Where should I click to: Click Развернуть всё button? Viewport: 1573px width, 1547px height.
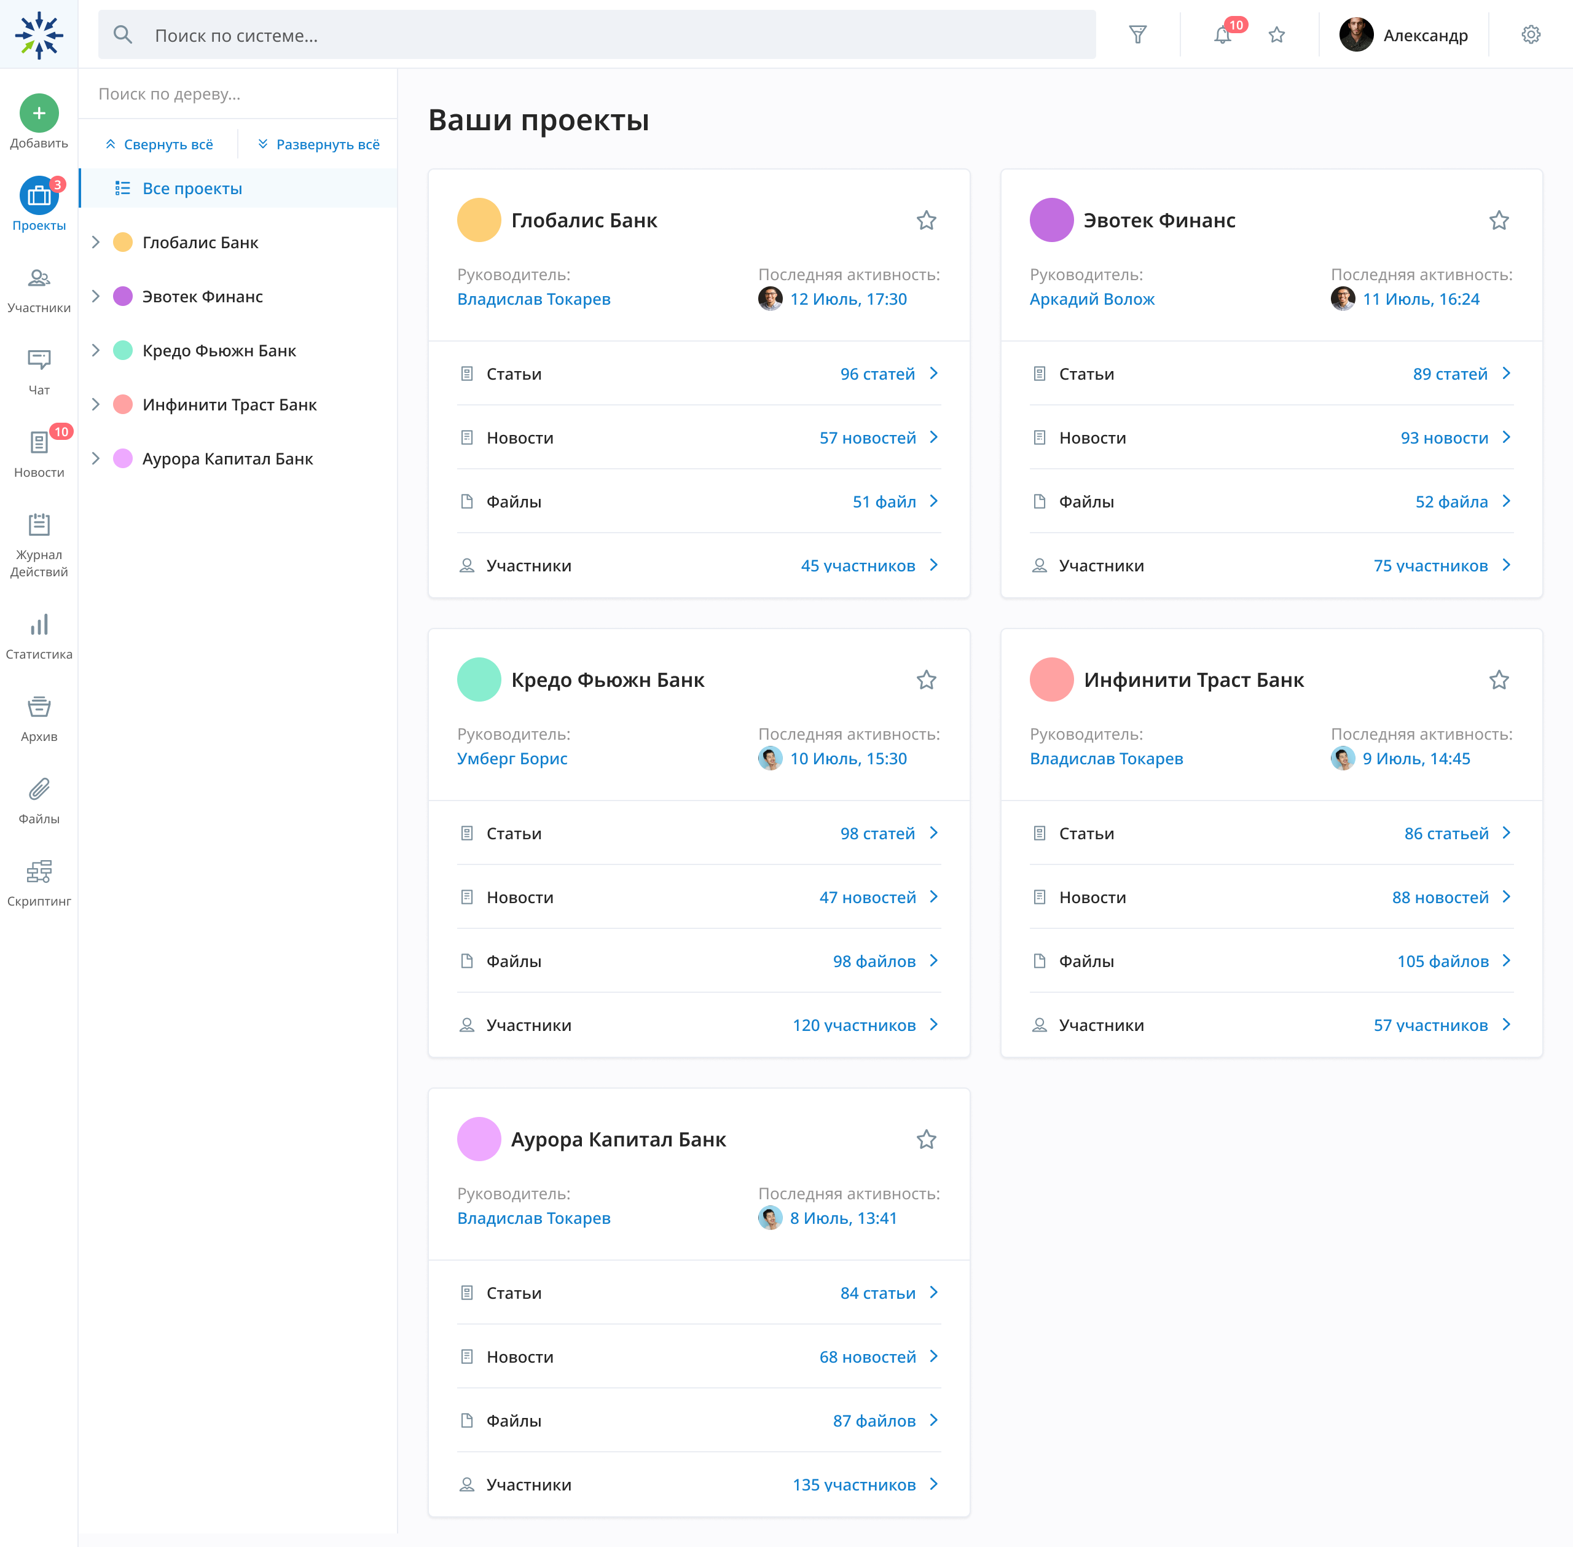coord(318,144)
